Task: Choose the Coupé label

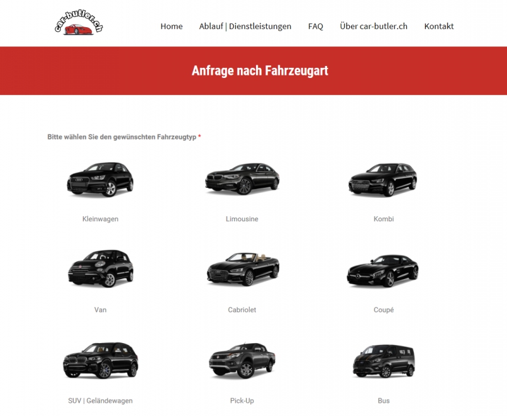Action: pyautogui.click(x=383, y=310)
